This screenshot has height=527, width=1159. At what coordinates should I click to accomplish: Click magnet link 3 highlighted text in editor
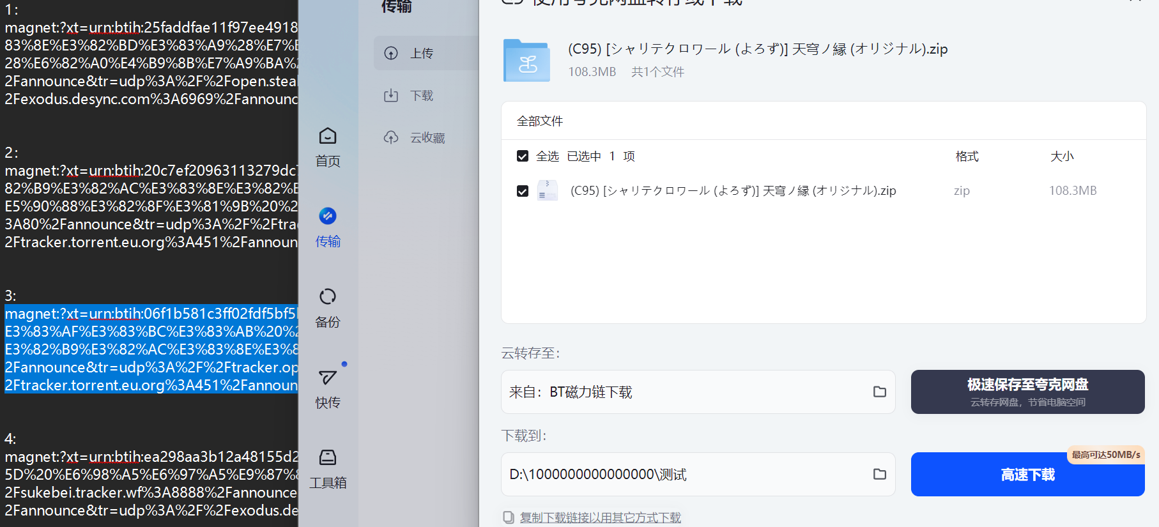click(151, 349)
